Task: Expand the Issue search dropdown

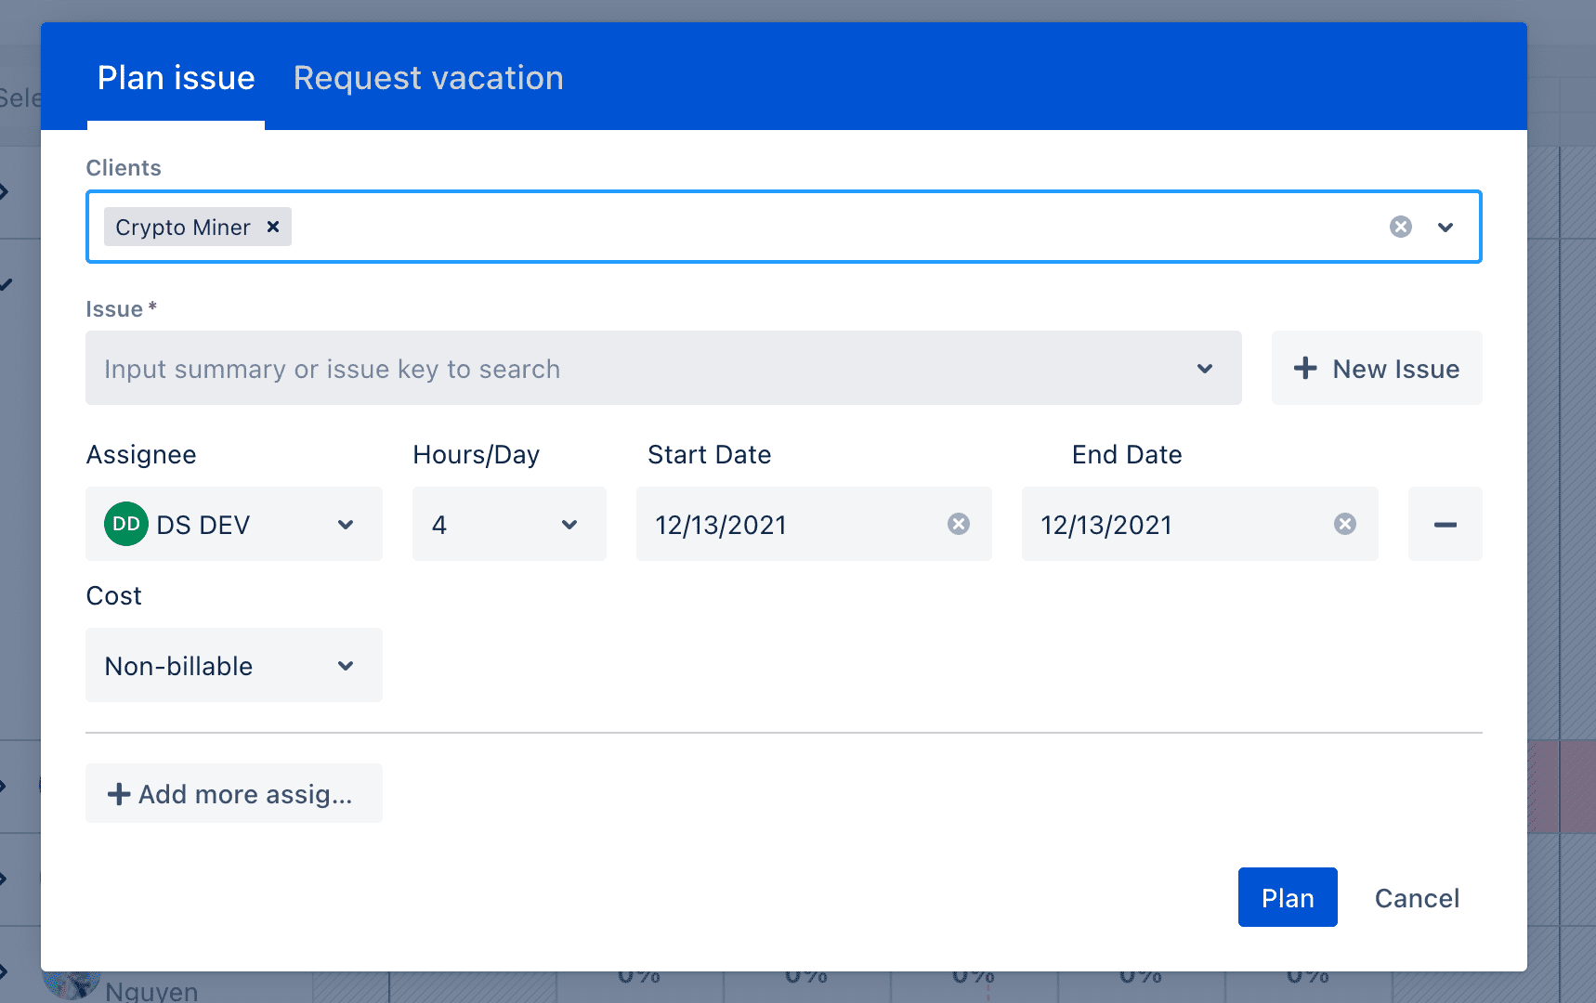Action: [1205, 368]
